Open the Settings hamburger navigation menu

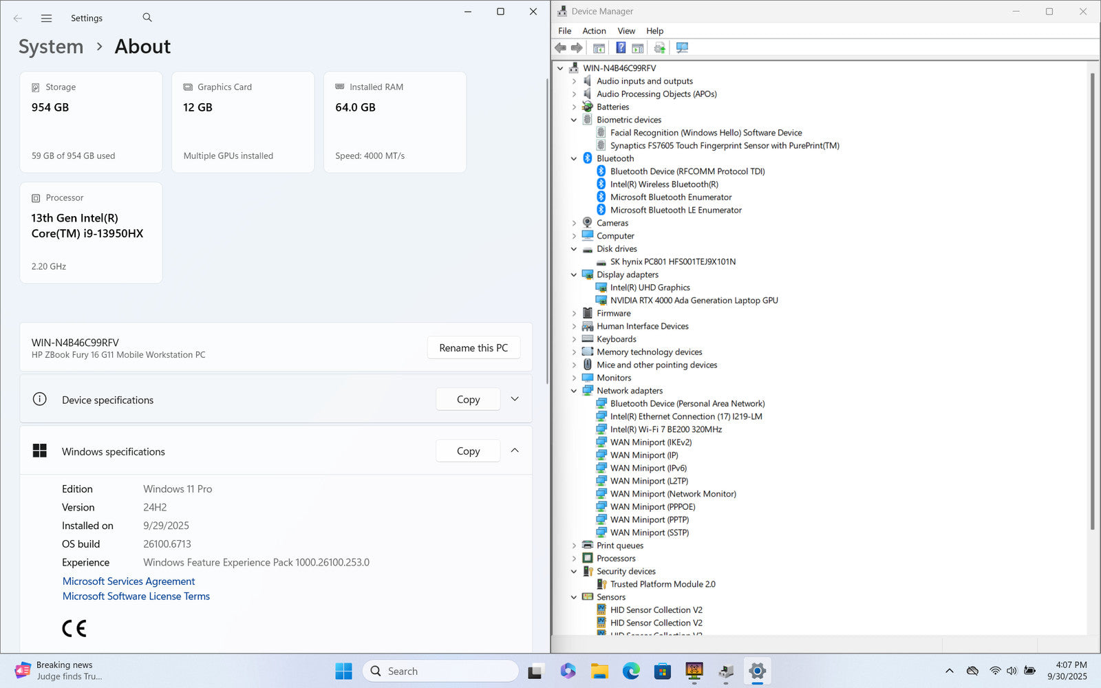(x=46, y=18)
